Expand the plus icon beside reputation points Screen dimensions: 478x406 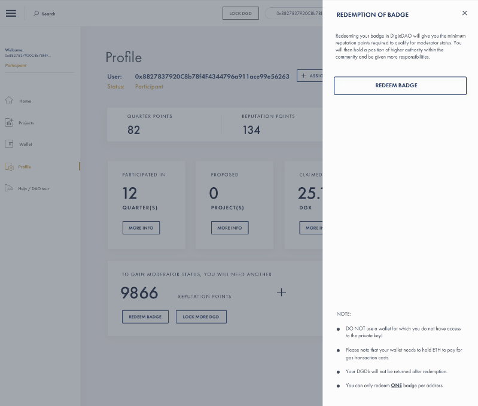click(281, 292)
